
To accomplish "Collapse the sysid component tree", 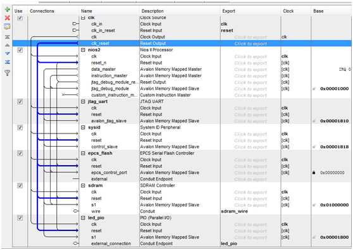I will point(83,127).
